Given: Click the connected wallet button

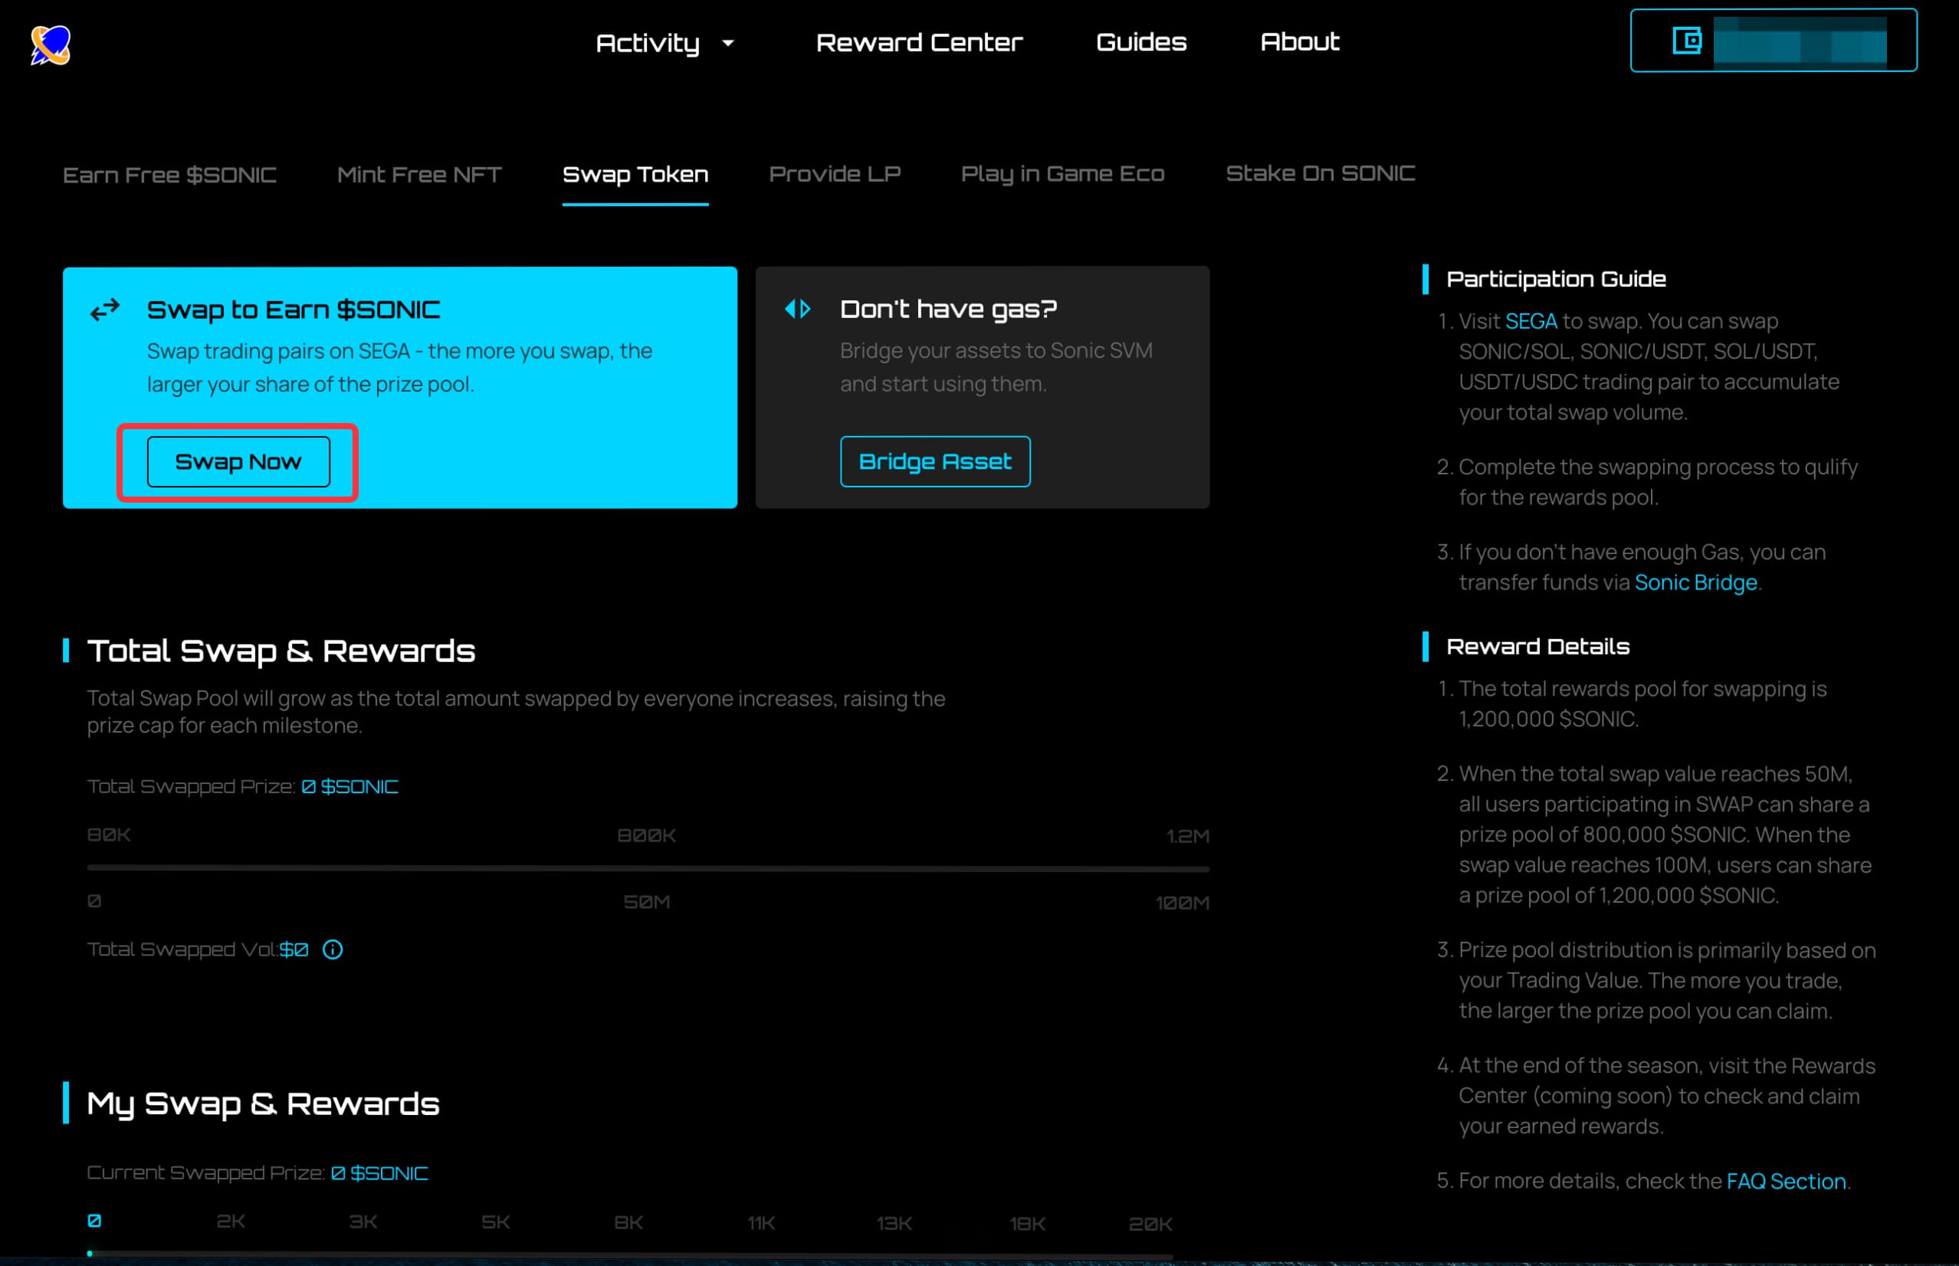Looking at the screenshot, I should tap(1774, 41).
